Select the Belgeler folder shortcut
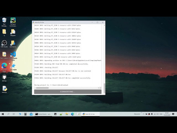 click(x=13, y=33)
